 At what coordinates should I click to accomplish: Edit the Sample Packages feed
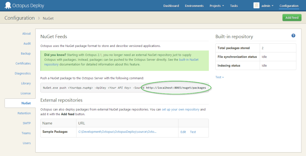[x=183, y=132]
